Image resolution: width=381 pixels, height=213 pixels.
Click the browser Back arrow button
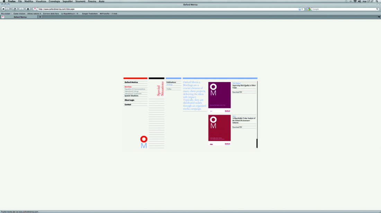point(3,9)
